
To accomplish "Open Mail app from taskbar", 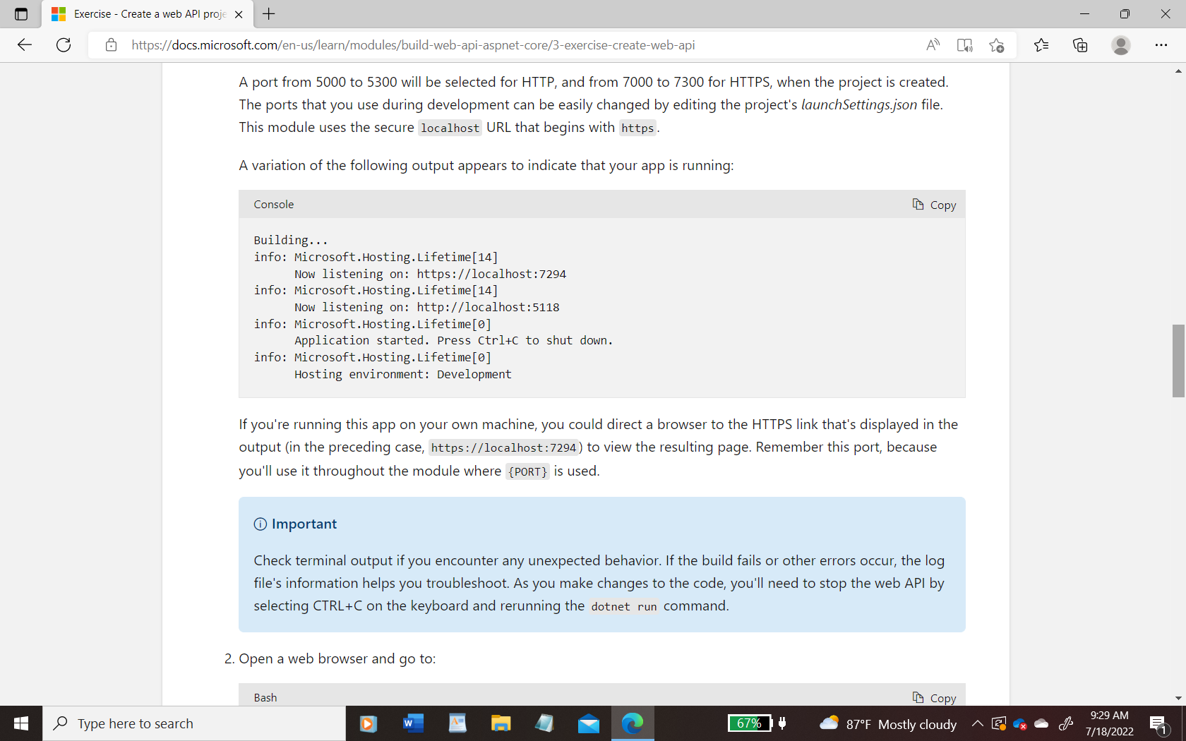I will pyautogui.click(x=589, y=723).
